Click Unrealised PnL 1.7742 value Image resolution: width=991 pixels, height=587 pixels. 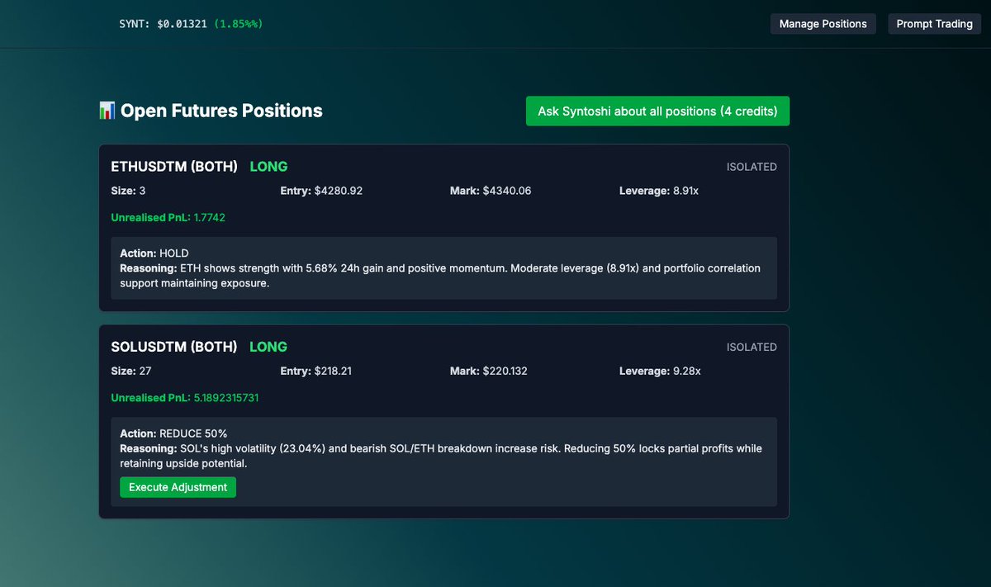click(x=168, y=218)
